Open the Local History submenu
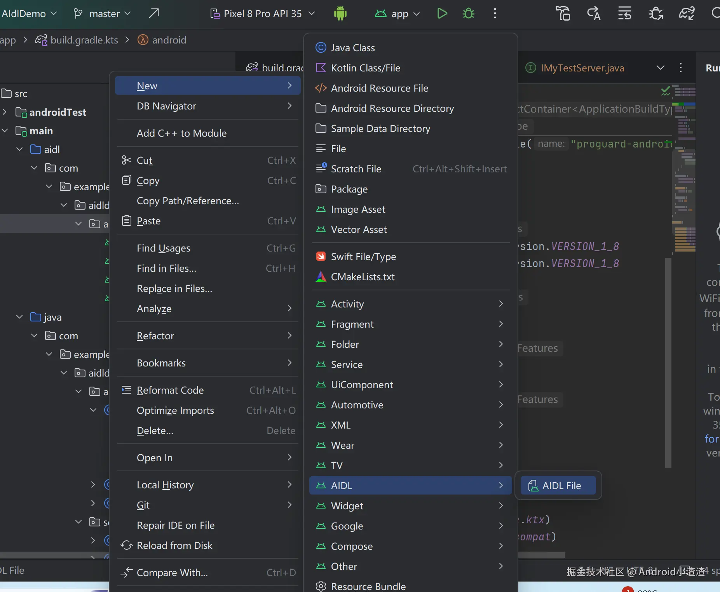The image size is (720, 592). 208,485
